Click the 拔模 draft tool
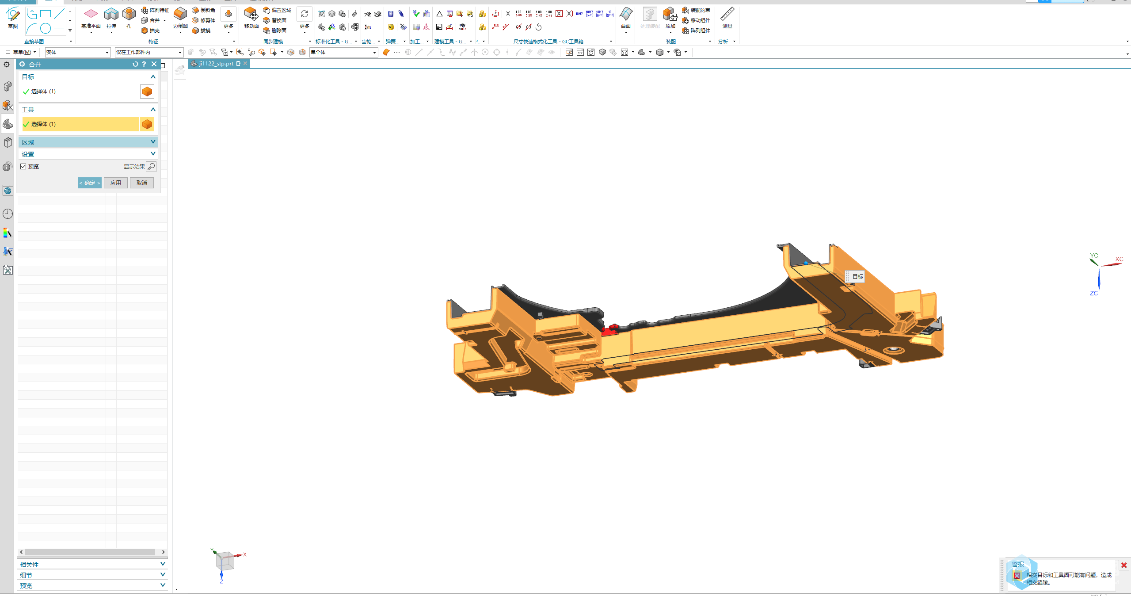This screenshot has width=1131, height=596. point(201,31)
